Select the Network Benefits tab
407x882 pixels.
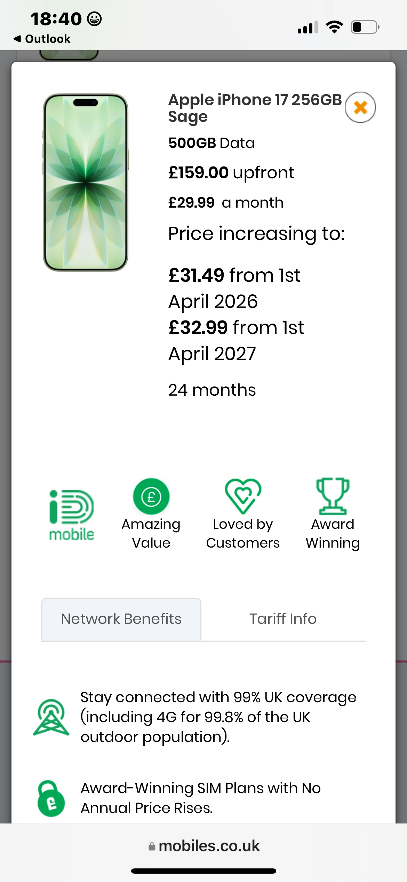(x=121, y=619)
